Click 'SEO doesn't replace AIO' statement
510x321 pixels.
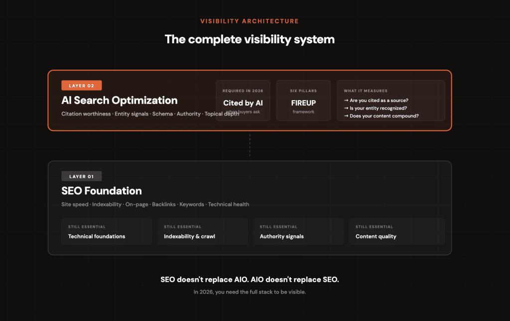tap(250, 280)
